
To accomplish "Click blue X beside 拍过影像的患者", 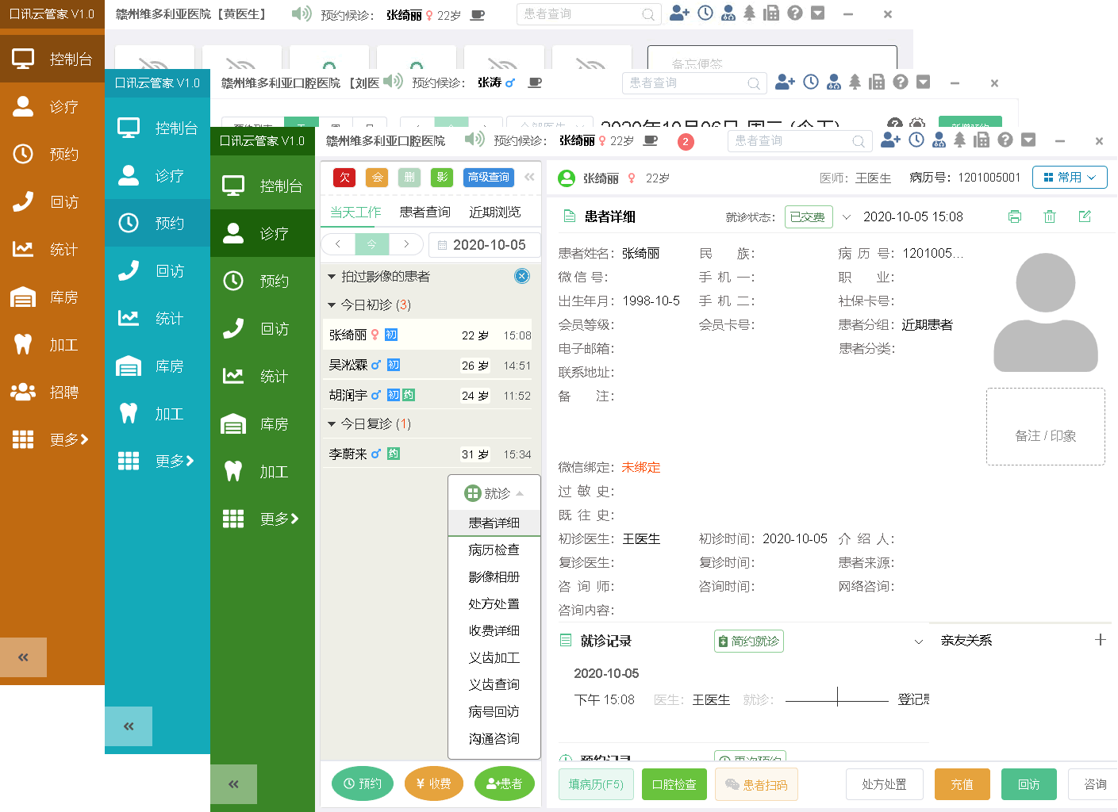I will point(521,276).
